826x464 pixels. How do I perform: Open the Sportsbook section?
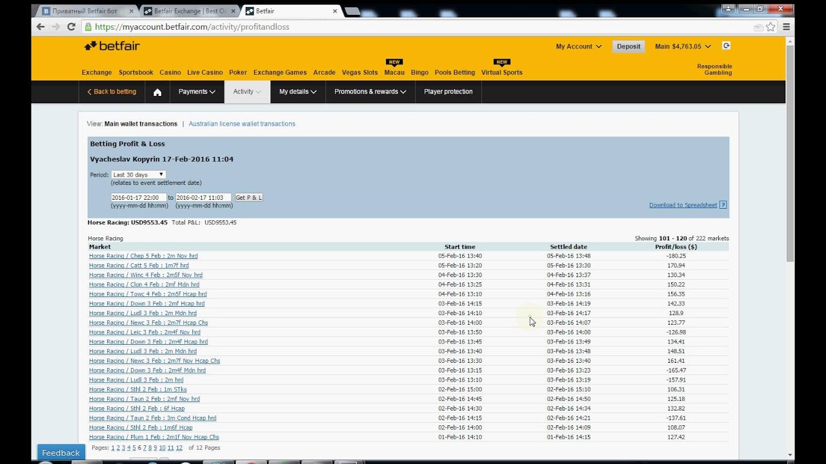coord(136,73)
